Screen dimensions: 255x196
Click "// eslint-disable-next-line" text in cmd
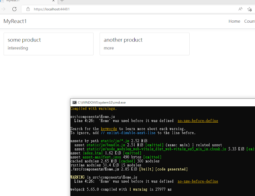tap(128, 133)
